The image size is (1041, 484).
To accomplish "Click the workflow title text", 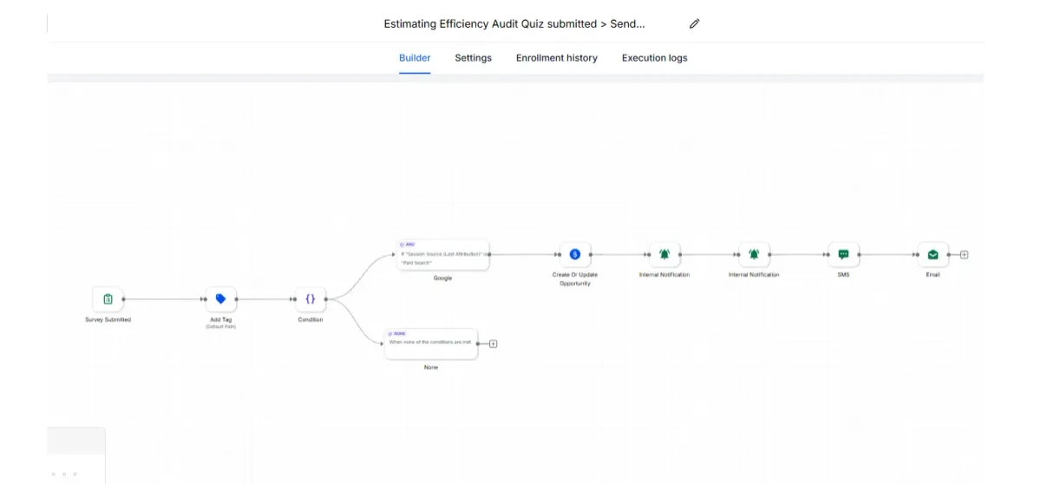I will pos(514,24).
